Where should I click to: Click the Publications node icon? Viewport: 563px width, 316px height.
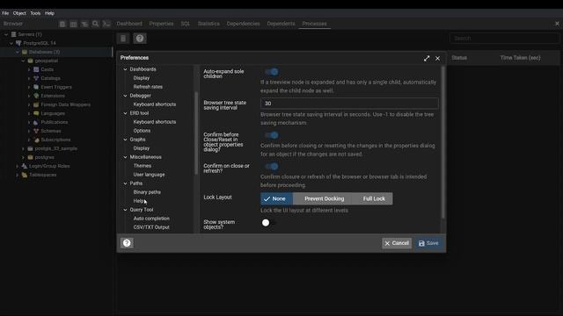pos(36,122)
